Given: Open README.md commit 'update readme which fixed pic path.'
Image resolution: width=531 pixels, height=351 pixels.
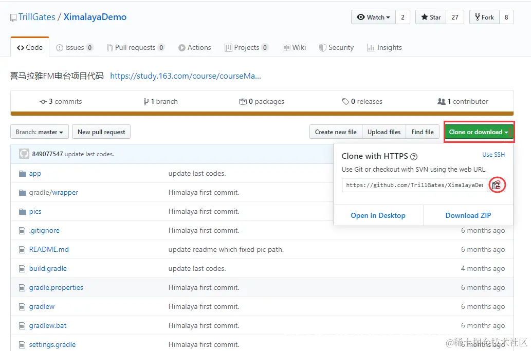Looking at the screenshot, I should click(226, 249).
